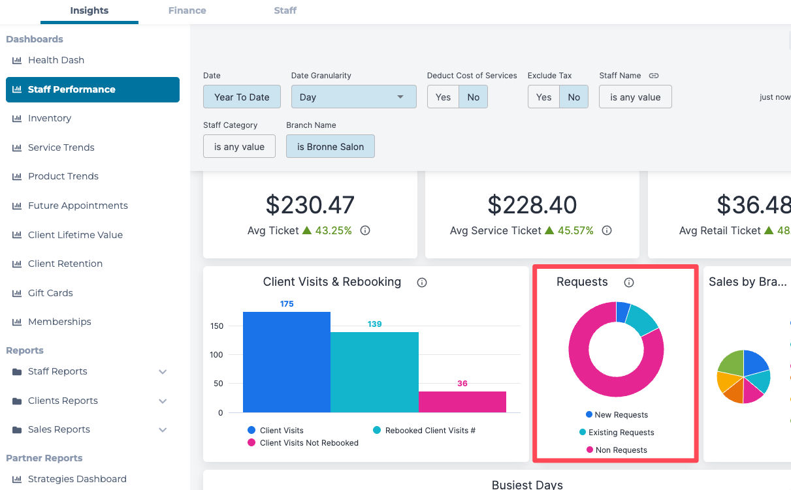
Task: Click the info icon next to Avg Ticket
Action: 365,230
